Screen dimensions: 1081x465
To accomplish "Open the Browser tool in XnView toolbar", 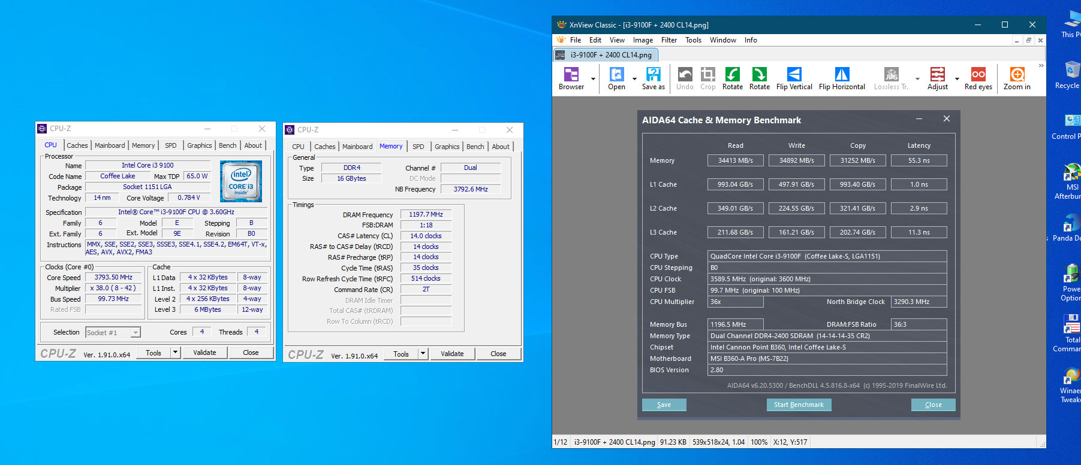I will click(x=571, y=78).
